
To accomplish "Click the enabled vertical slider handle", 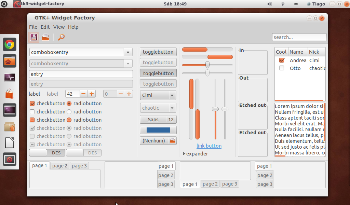I will tap(215, 109).
